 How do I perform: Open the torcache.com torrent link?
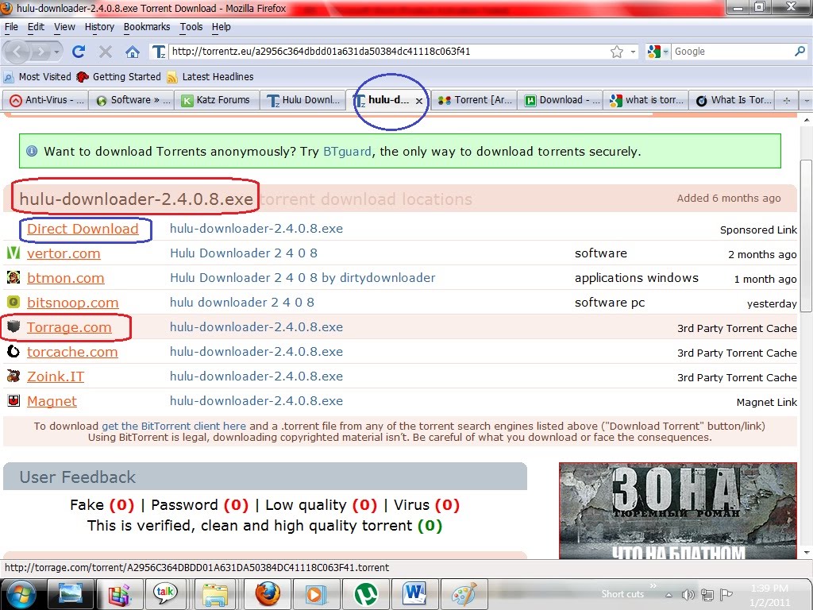pyautogui.click(x=72, y=352)
